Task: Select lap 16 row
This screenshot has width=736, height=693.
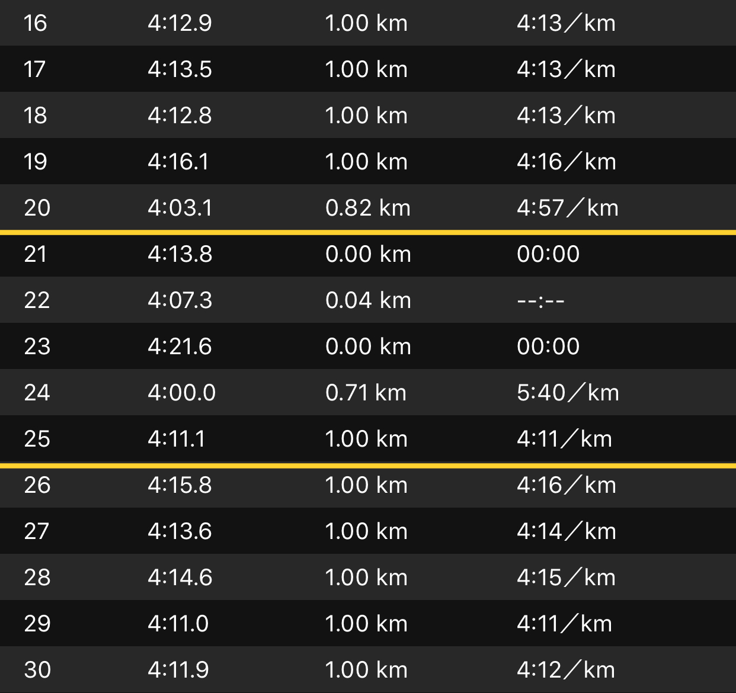Action: 368,23
